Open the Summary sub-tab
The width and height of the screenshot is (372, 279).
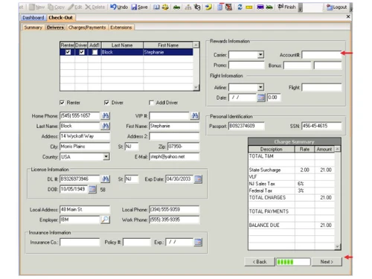pos(33,28)
